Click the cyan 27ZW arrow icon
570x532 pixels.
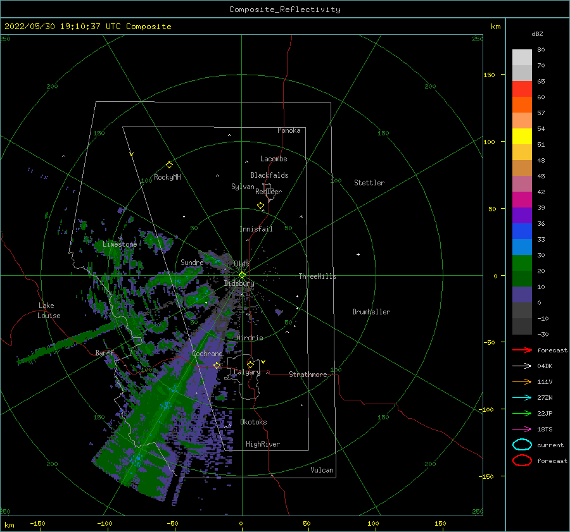coord(522,398)
